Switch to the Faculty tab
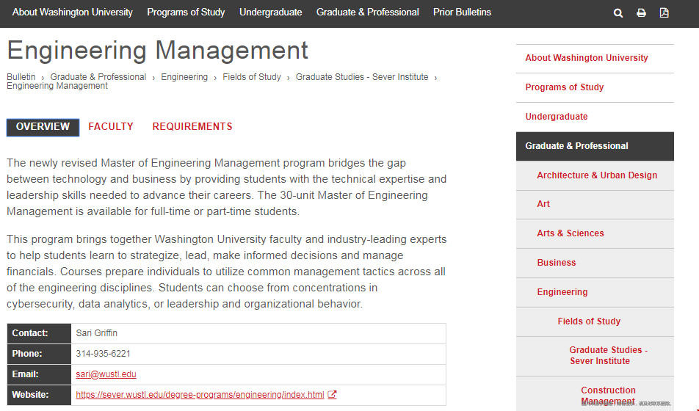The image size is (699, 411). 111,126
